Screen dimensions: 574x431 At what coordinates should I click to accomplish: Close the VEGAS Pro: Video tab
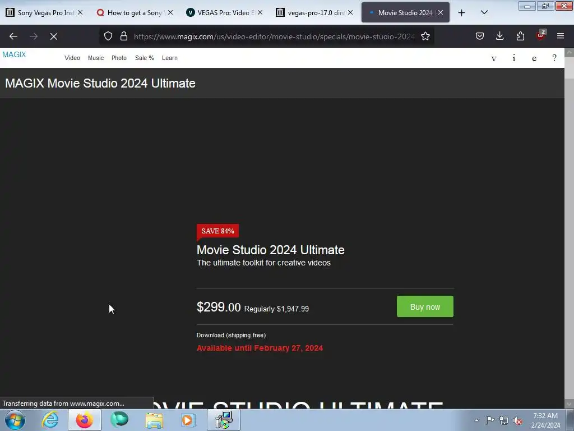tap(260, 12)
